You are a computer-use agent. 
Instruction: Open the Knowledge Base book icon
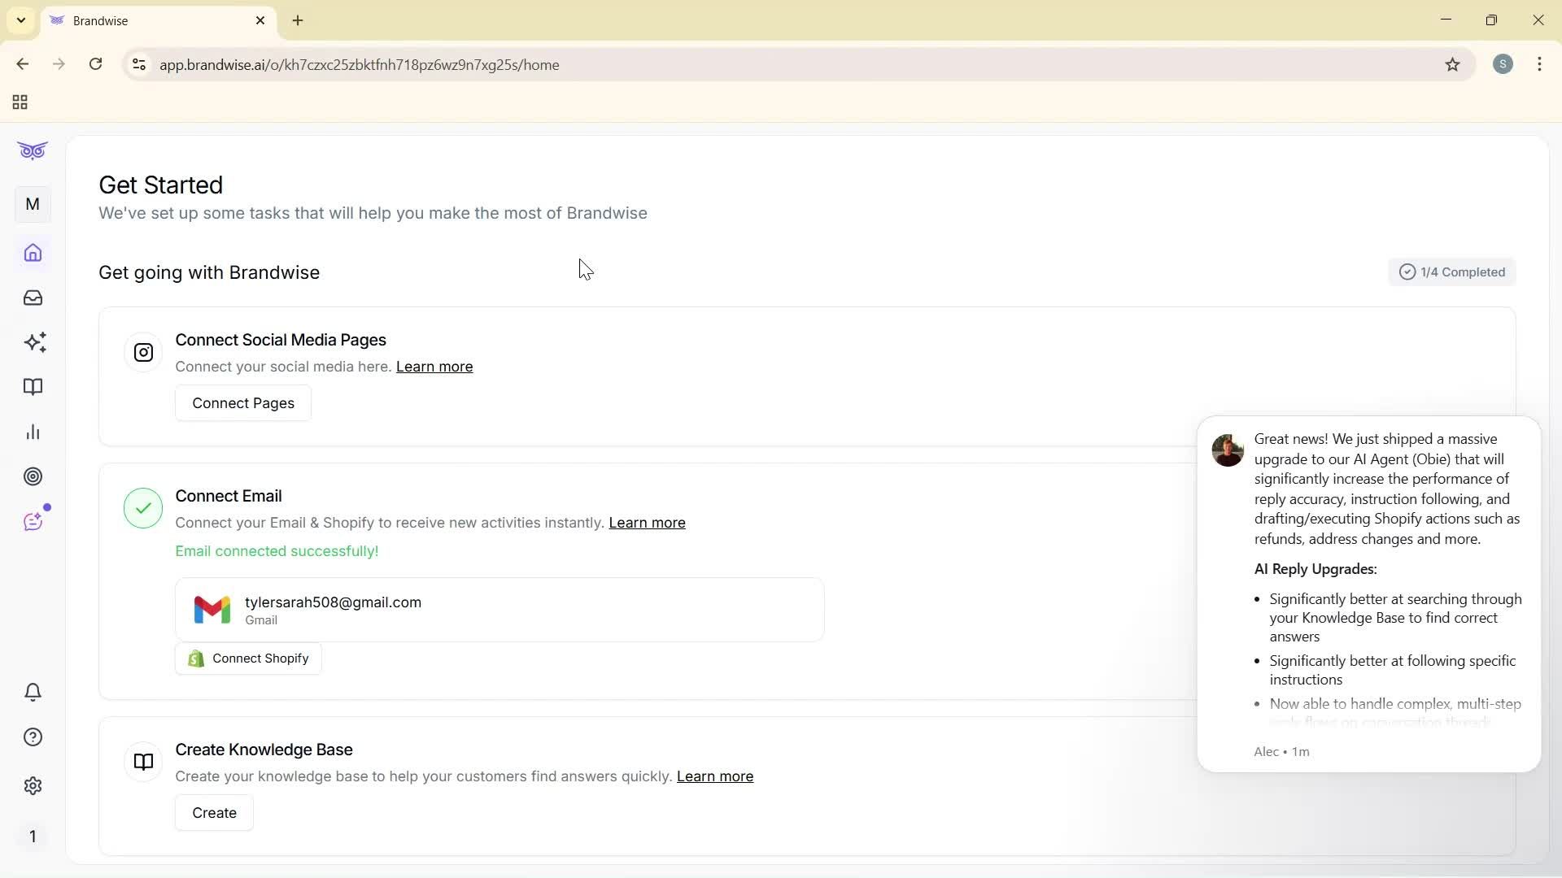click(x=33, y=387)
